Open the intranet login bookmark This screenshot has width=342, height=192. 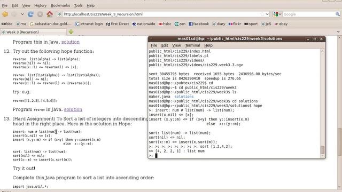pos(89,23)
